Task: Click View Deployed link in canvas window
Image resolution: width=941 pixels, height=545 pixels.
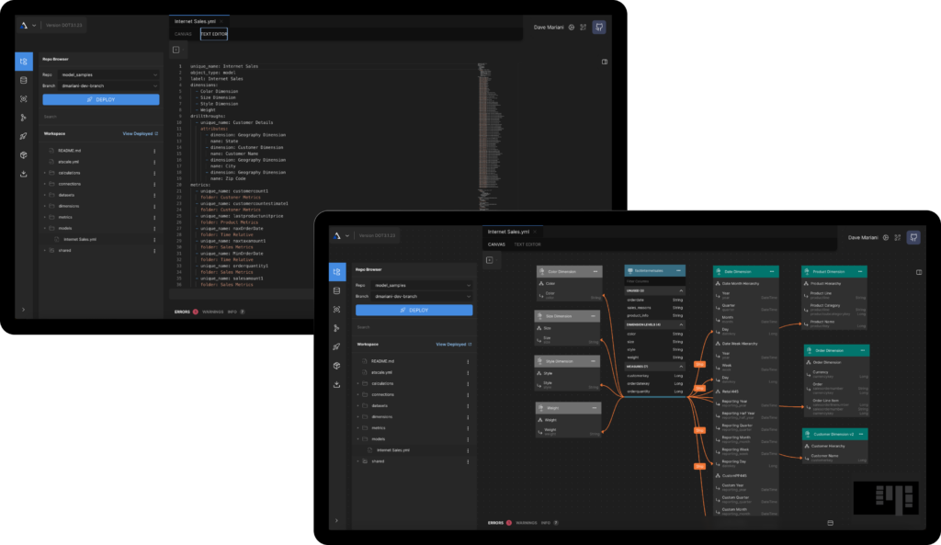Action: 453,345
